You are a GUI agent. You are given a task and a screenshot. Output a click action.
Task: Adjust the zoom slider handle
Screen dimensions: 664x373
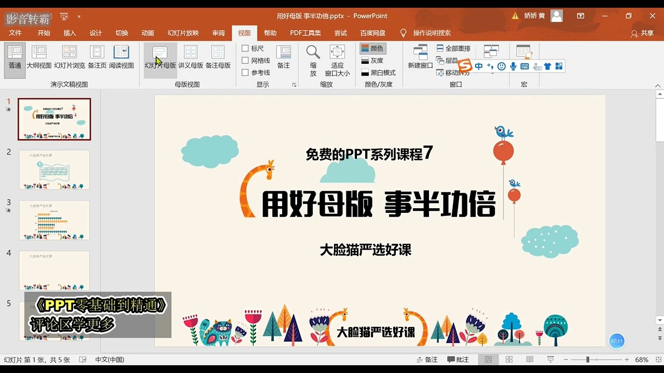pyautogui.click(x=588, y=360)
